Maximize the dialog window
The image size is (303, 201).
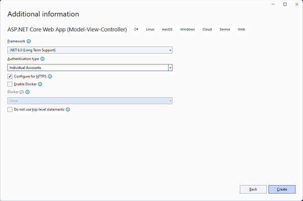click(x=285, y=4)
